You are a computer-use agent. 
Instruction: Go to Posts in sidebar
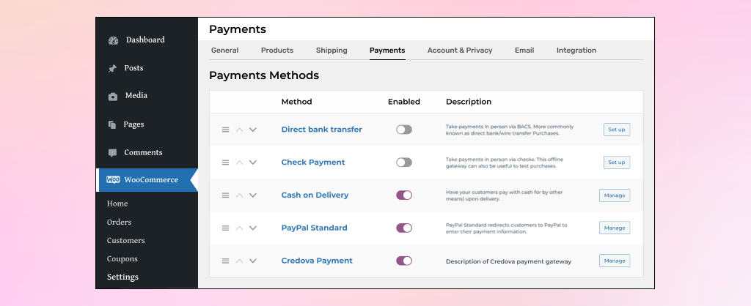(133, 68)
